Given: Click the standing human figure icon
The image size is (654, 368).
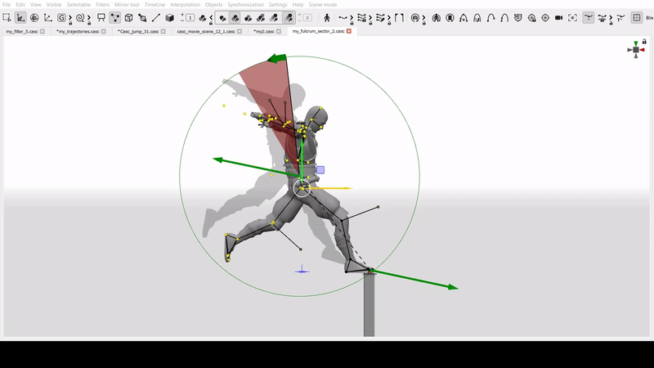Looking at the screenshot, I should point(327,17).
